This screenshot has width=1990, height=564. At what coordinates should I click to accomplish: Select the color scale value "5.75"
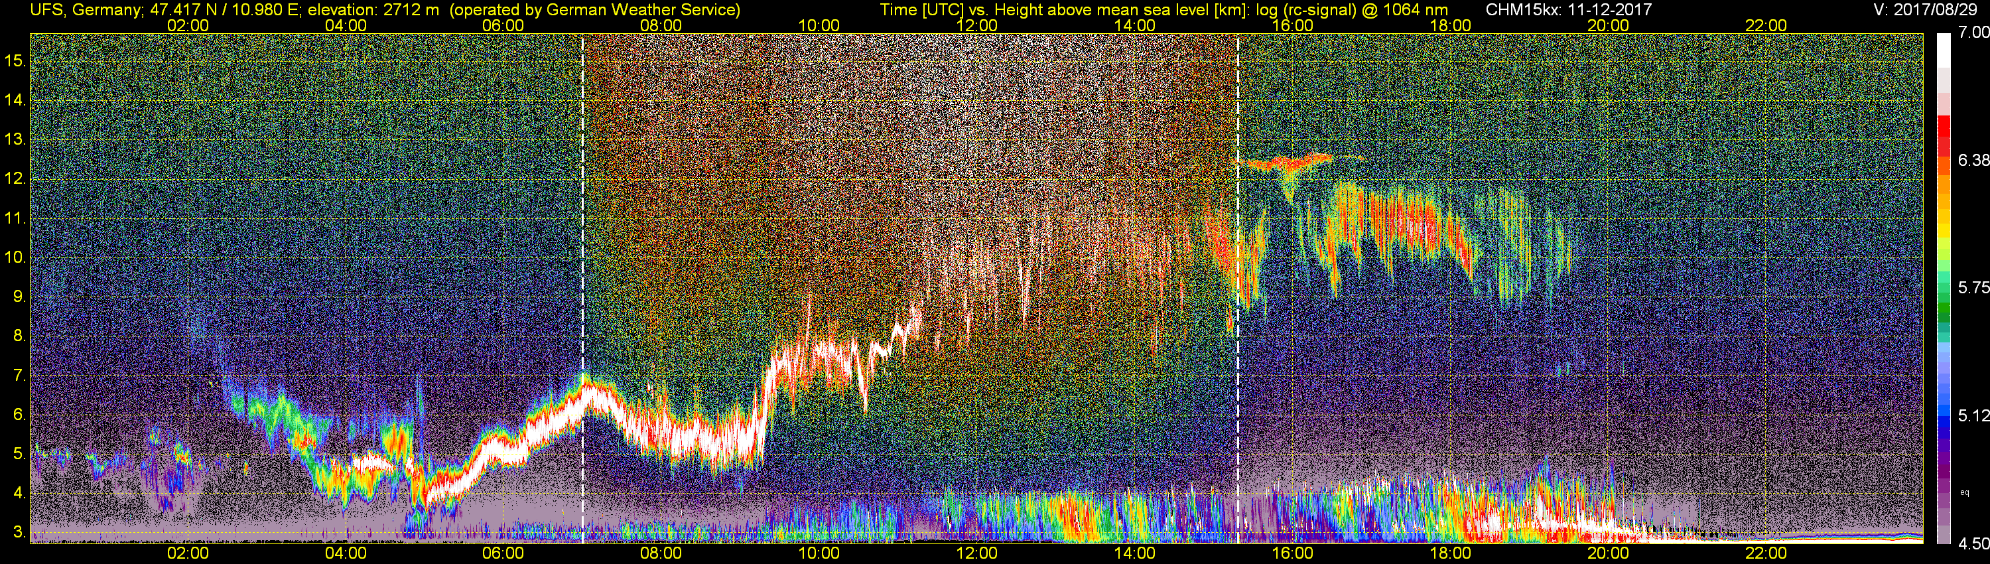(1974, 287)
